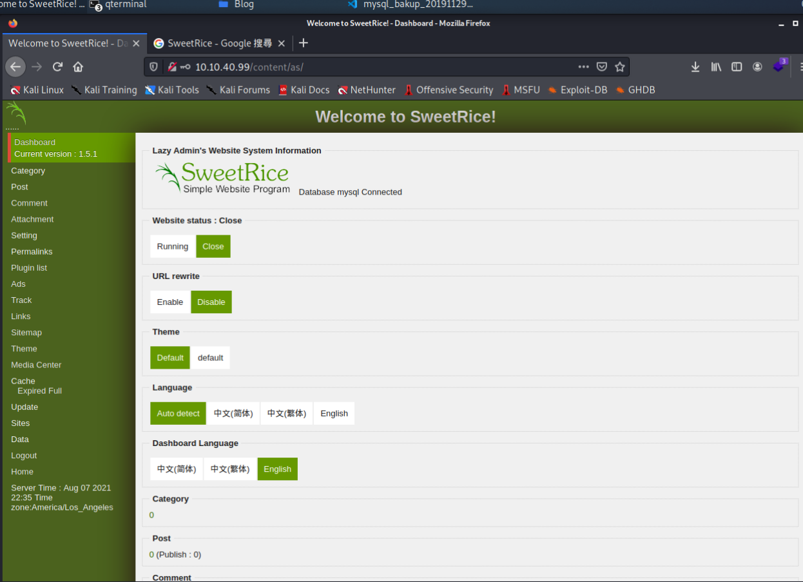Screen dimensions: 803x582
Task: Open Plugin list in sidebar
Action: [x=29, y=268]
